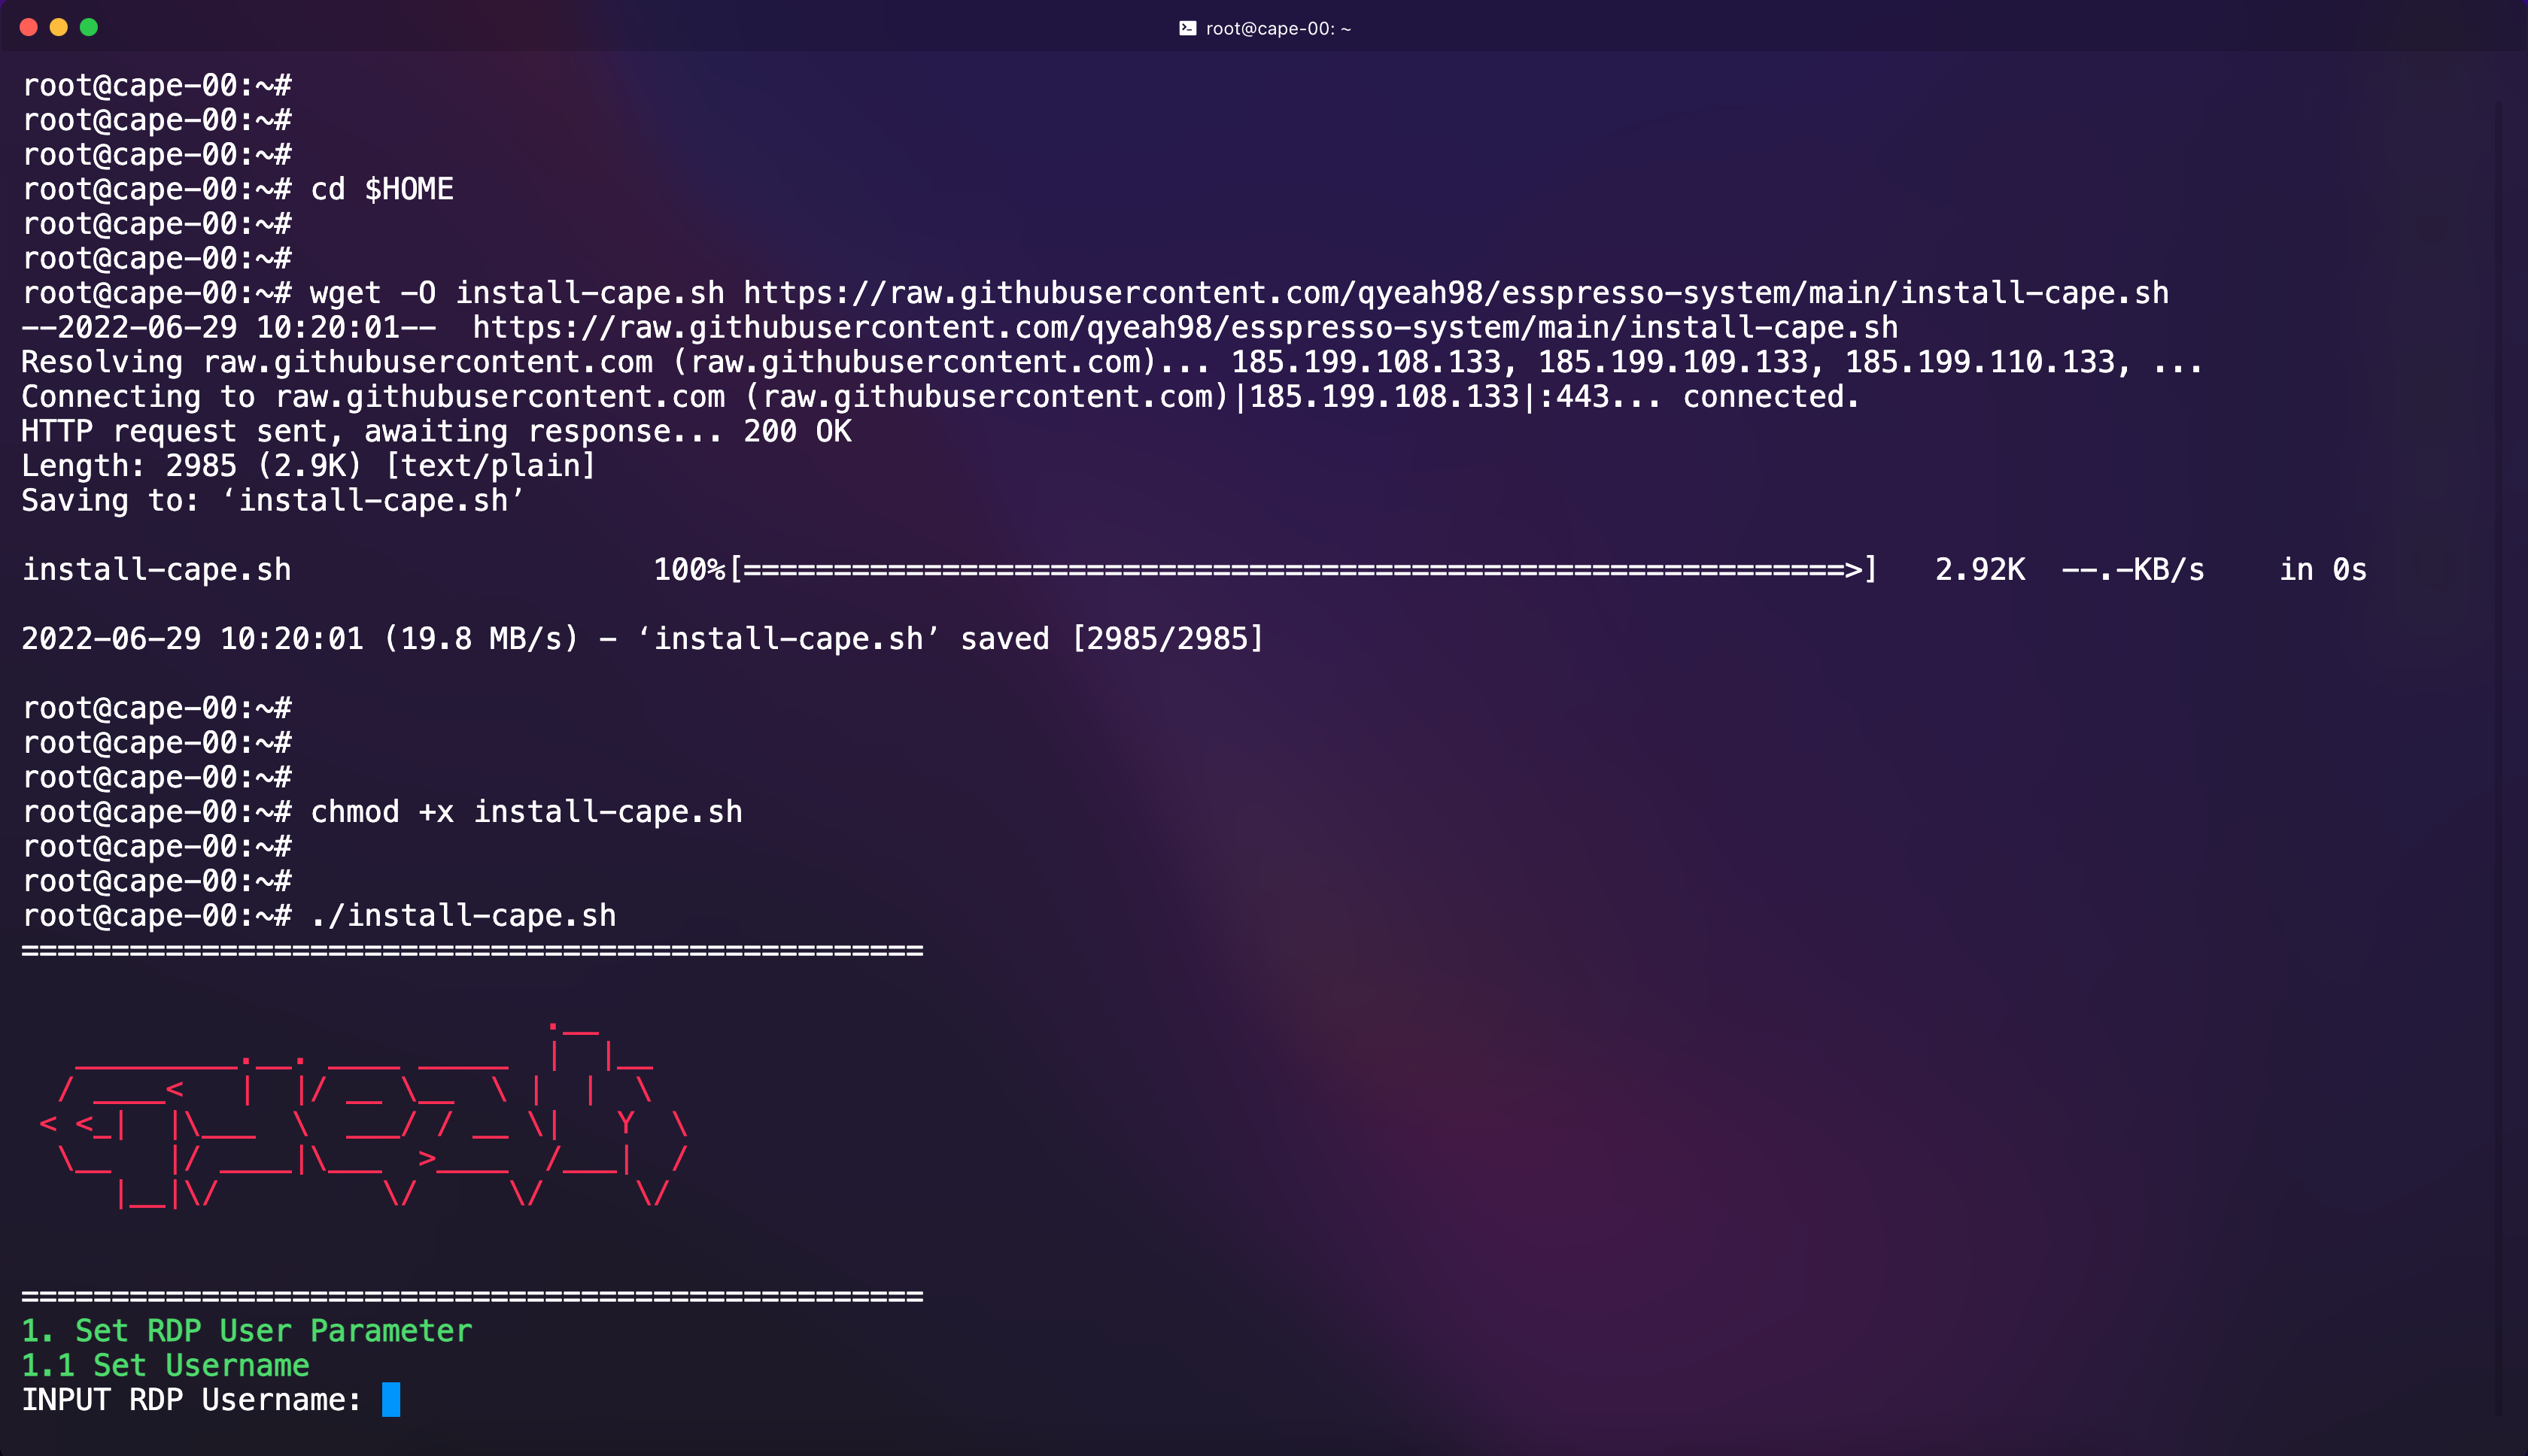Click the 'Resolving raw.githubusercontent.com' line

(x=1111, y=362)
